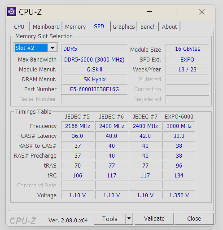Click the Max Bandwidth label

(37, 60)
